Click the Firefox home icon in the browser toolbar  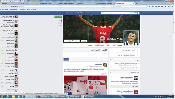point(153,7)
